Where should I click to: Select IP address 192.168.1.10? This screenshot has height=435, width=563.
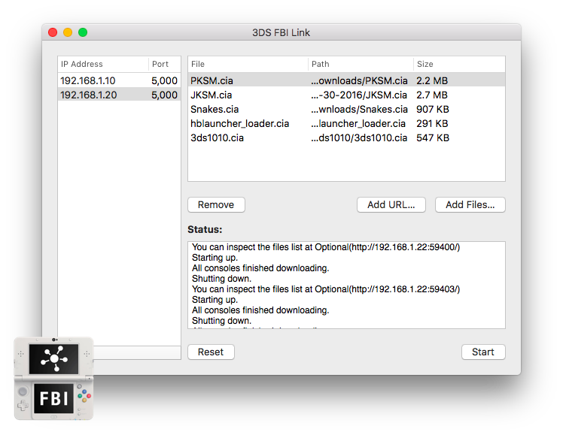pyautogui.click(x=87, y=80)
